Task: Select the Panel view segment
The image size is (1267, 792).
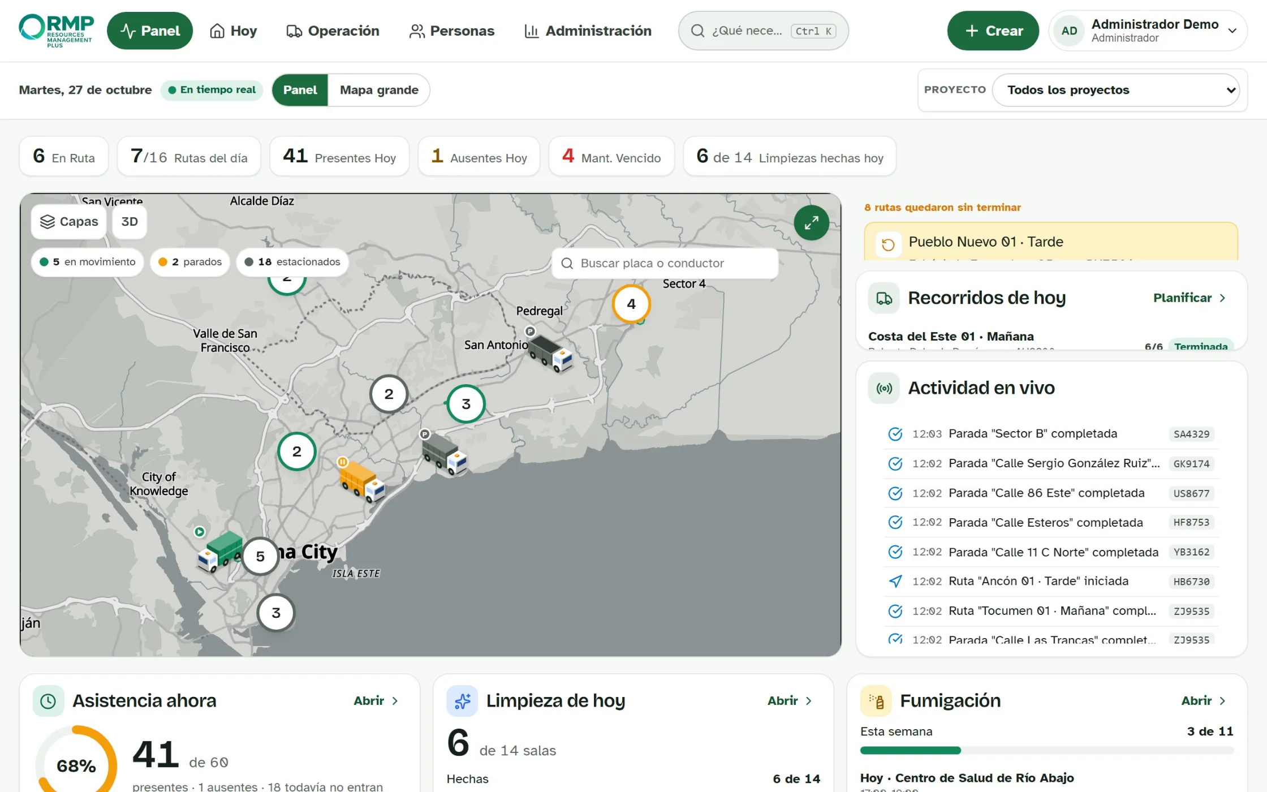Action: tap(300, 90)
